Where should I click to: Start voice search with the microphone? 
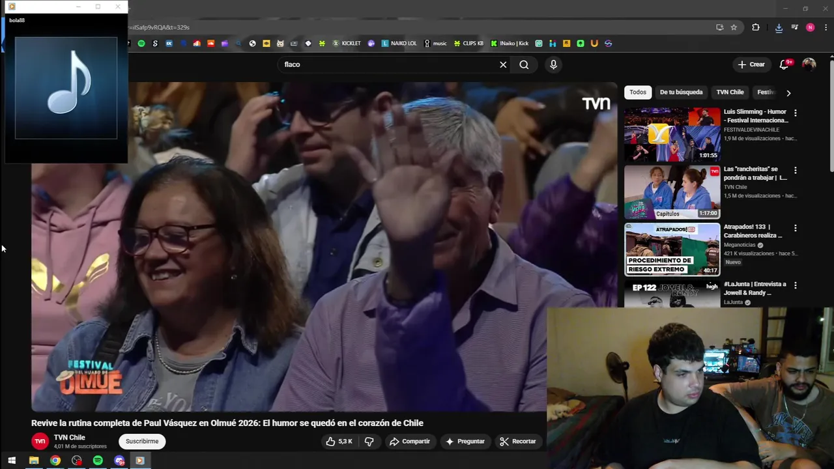(x=553, y=64)
